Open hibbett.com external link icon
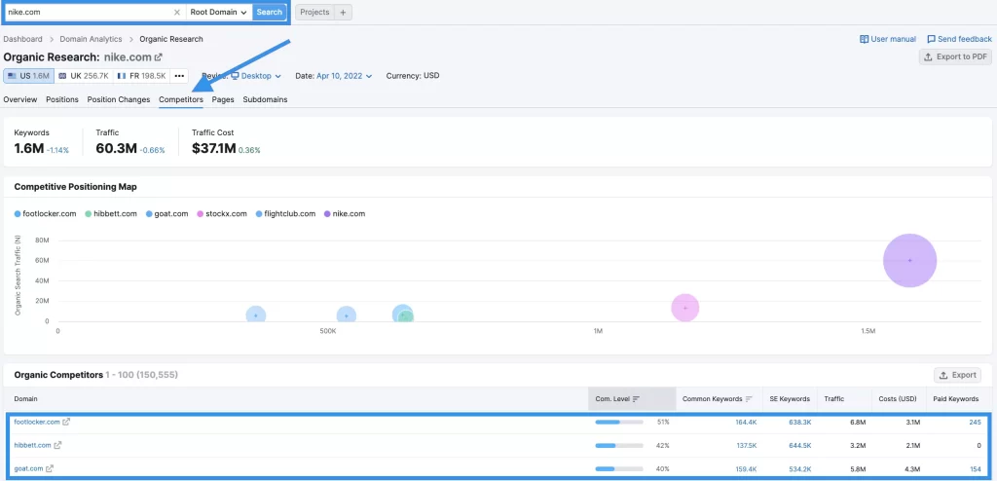 pyautogui.click(x=57, y=445)
